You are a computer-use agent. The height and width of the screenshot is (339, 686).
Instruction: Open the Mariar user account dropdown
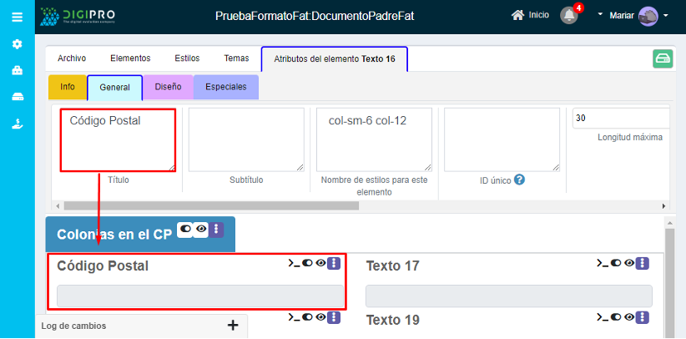click(634, 16)
